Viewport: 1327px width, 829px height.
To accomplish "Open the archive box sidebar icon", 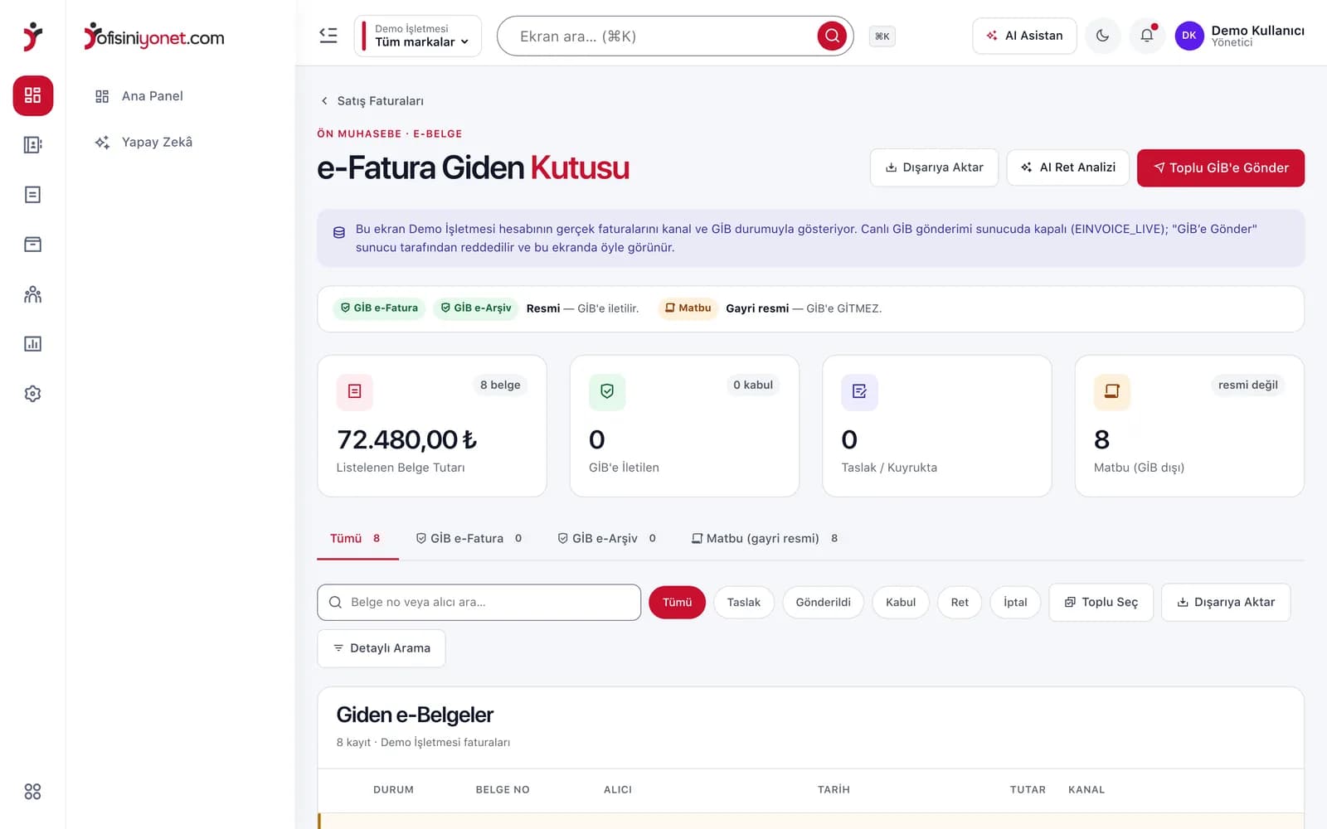I will click(x=32, y=245).
